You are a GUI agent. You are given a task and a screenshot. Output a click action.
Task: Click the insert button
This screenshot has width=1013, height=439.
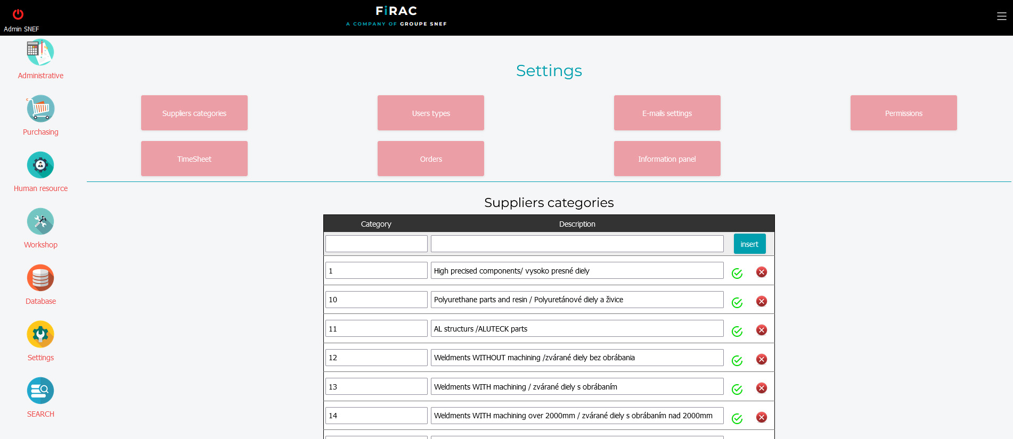point(749,244)
